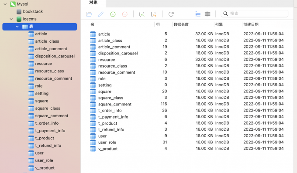Click the red Delete Table minus icon
The height and width of the screenshot is (173, 297).
125,14
